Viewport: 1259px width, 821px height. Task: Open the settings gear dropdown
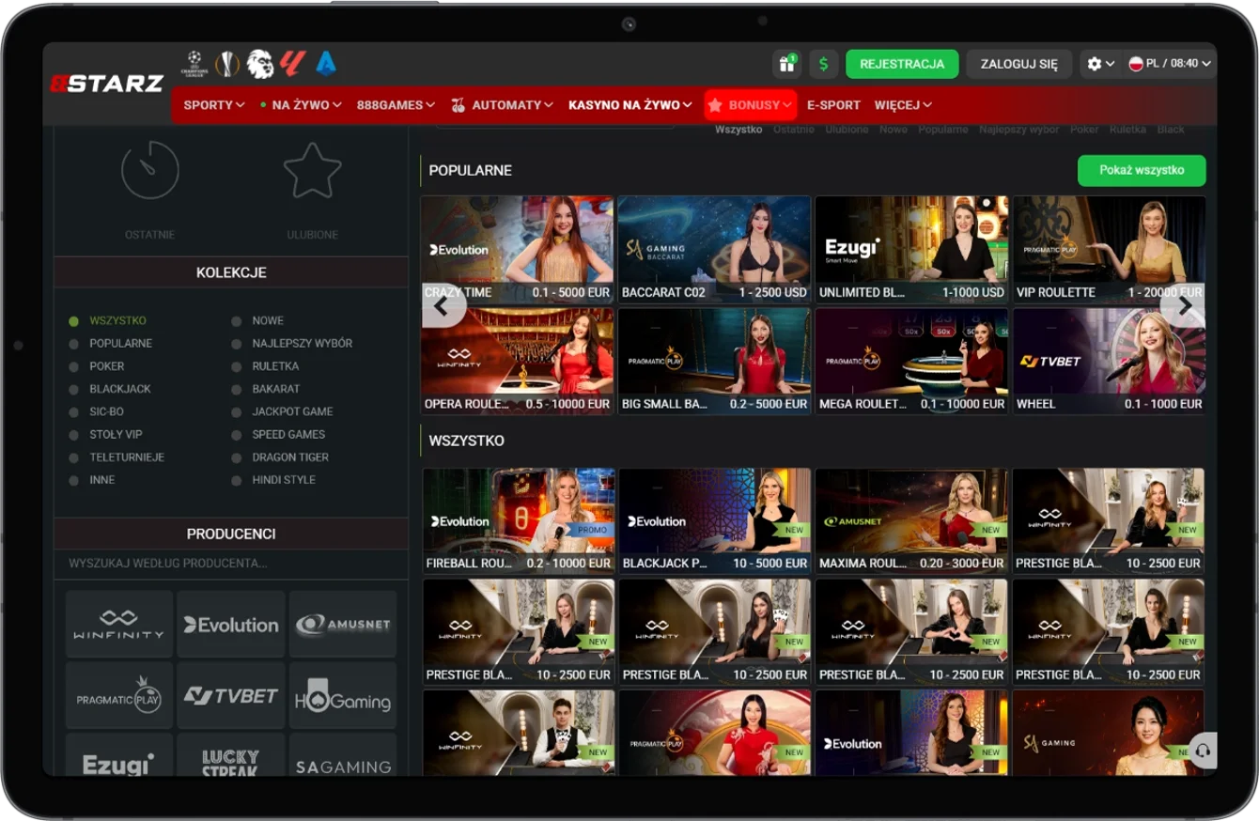coord(1100,64)
